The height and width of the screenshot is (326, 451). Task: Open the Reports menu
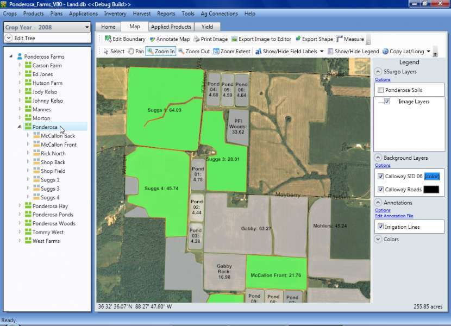pyautogui.click(x=166, y=14)
